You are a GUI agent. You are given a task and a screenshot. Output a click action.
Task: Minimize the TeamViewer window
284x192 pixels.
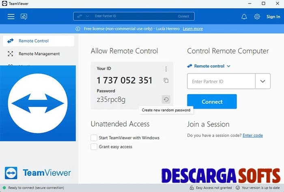tap(250, 4)
